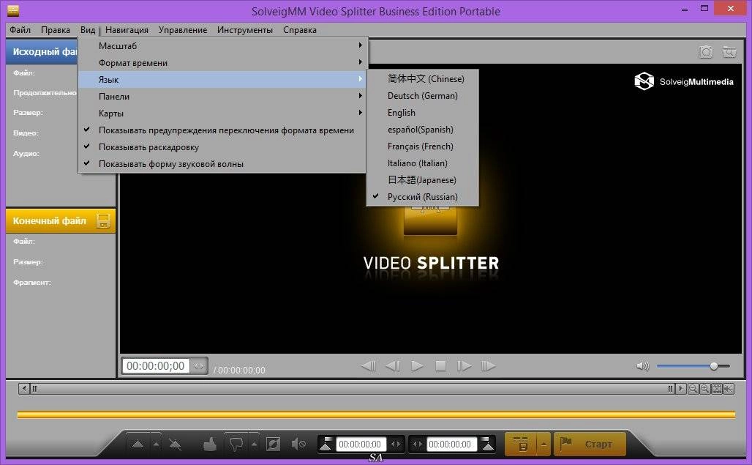Click the left marker time field
Image resolution: width=752 pixels, height=465 pixels.
360,444
